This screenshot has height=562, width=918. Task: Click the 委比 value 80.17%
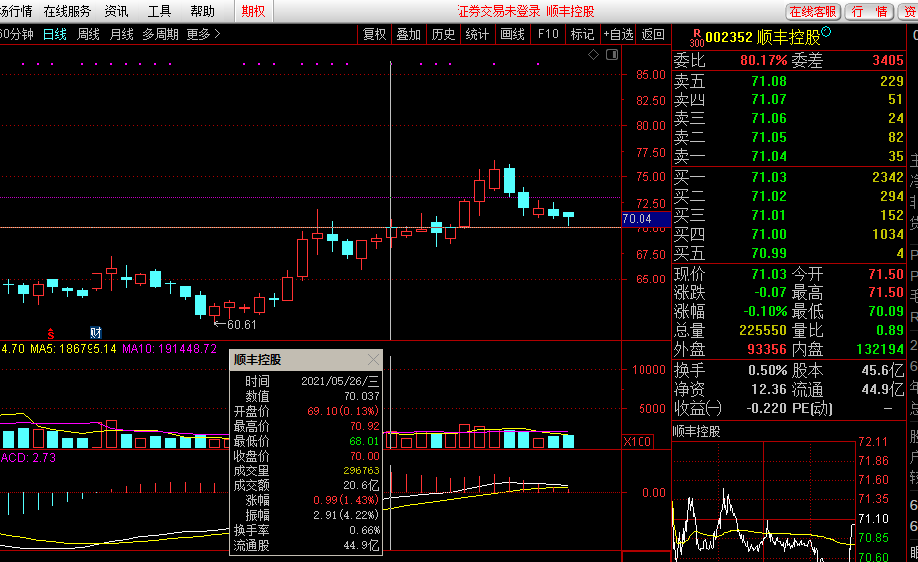764,60
